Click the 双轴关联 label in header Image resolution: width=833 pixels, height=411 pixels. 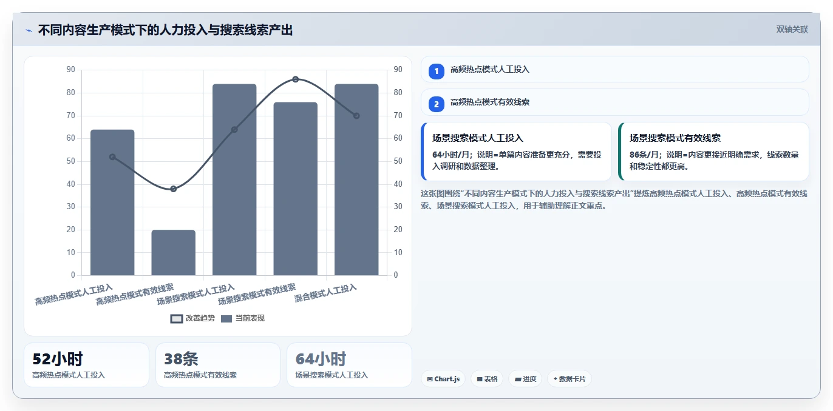coord(792,30)
